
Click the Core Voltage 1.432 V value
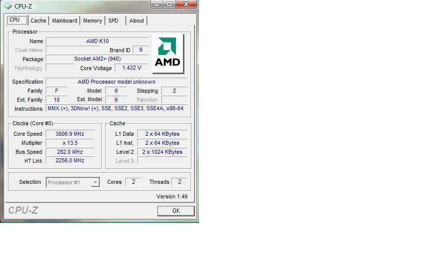131,68
